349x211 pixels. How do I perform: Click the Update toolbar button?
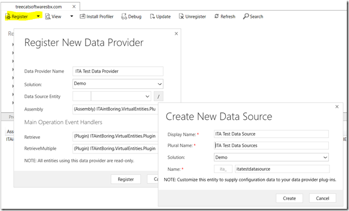point(160,16)
